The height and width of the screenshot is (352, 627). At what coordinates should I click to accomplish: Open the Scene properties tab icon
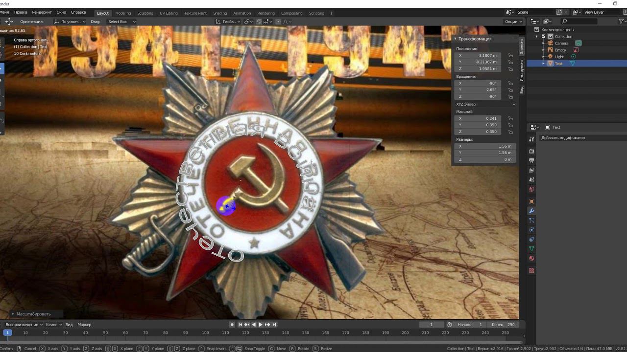[531, 180]
